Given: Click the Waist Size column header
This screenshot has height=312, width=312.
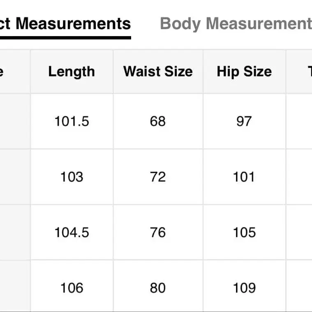Looking at the screenshot, I should coord(158,72).
